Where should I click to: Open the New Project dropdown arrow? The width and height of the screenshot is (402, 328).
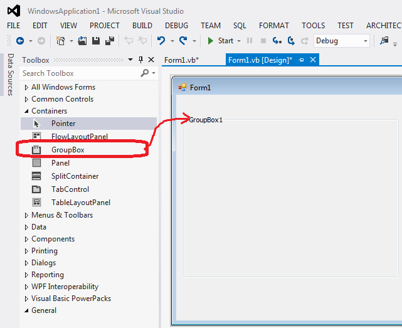point(71,41)
